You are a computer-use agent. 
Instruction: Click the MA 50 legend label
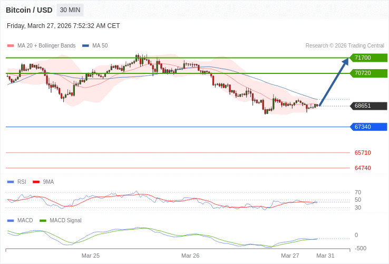pyautogui.click(x=100, y=46)
